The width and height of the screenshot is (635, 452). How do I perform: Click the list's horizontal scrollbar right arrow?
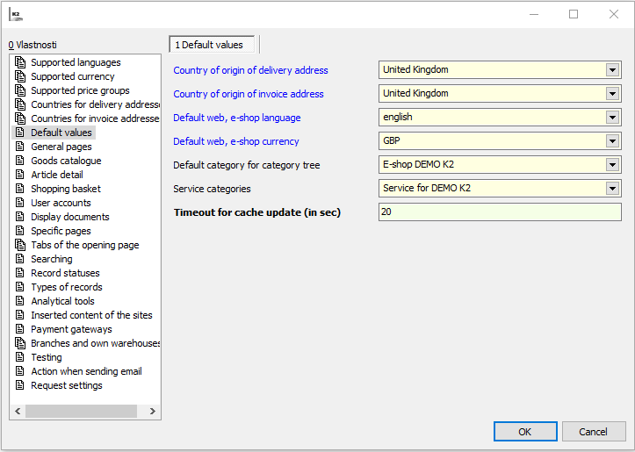click(x=153, y=411)
